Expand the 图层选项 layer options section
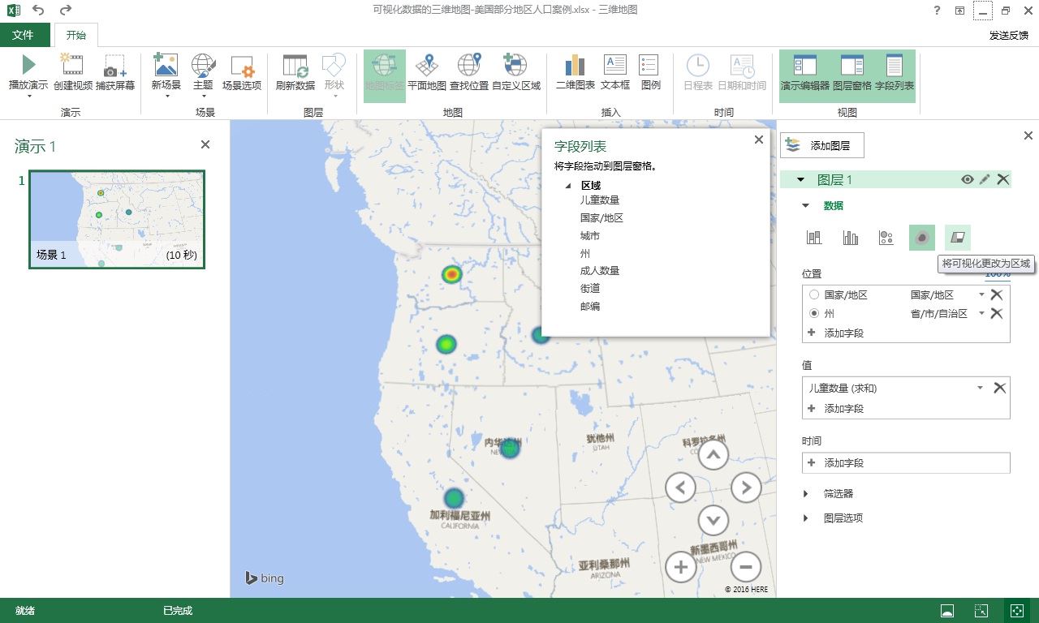The image size is (1039, 623). coord(806,518)
